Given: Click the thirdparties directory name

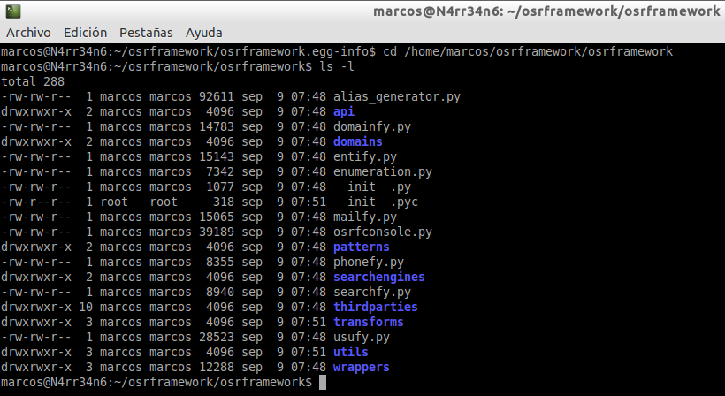Looking at the screenshot, I should 375,307.
